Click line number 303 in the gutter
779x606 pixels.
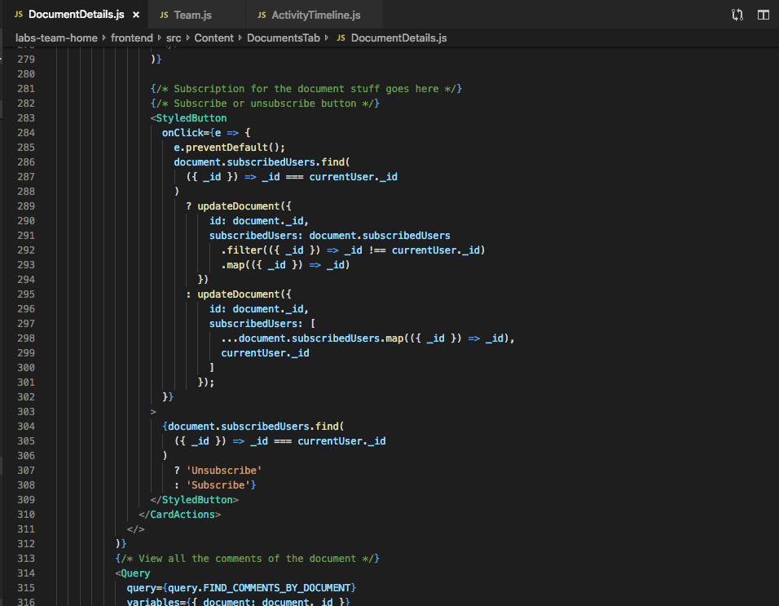coord(25,412)
